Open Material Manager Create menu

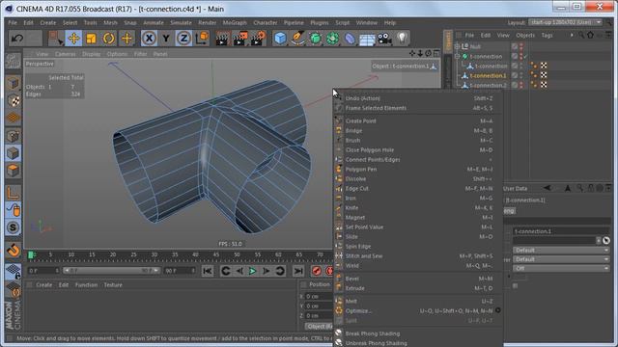43,285
